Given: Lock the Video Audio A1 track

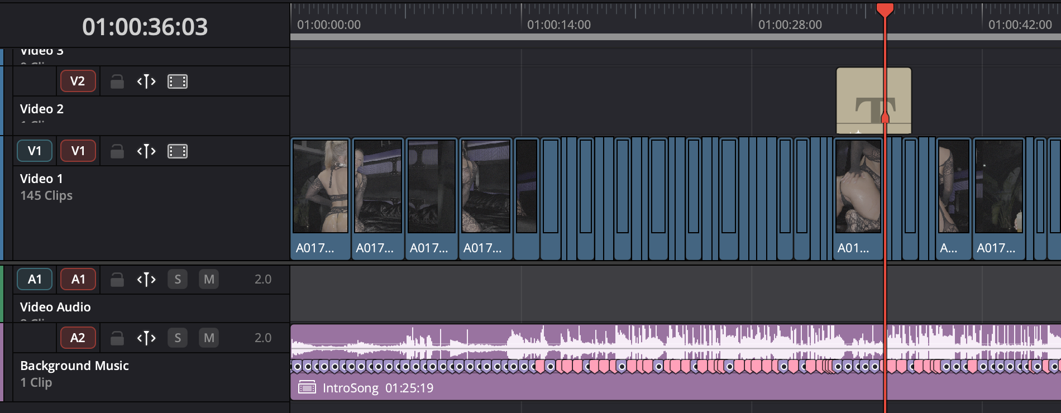Looking at the screenshot, I should pos(117,279).
